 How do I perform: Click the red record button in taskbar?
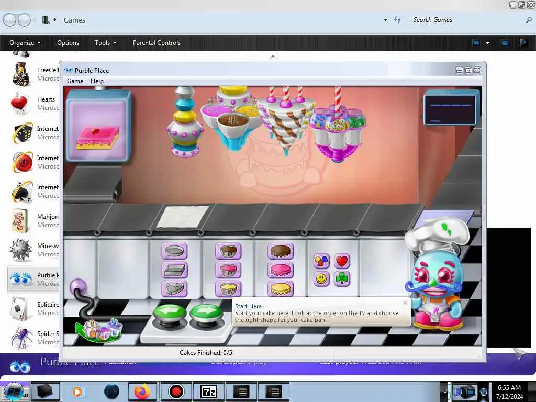(176, 392)
